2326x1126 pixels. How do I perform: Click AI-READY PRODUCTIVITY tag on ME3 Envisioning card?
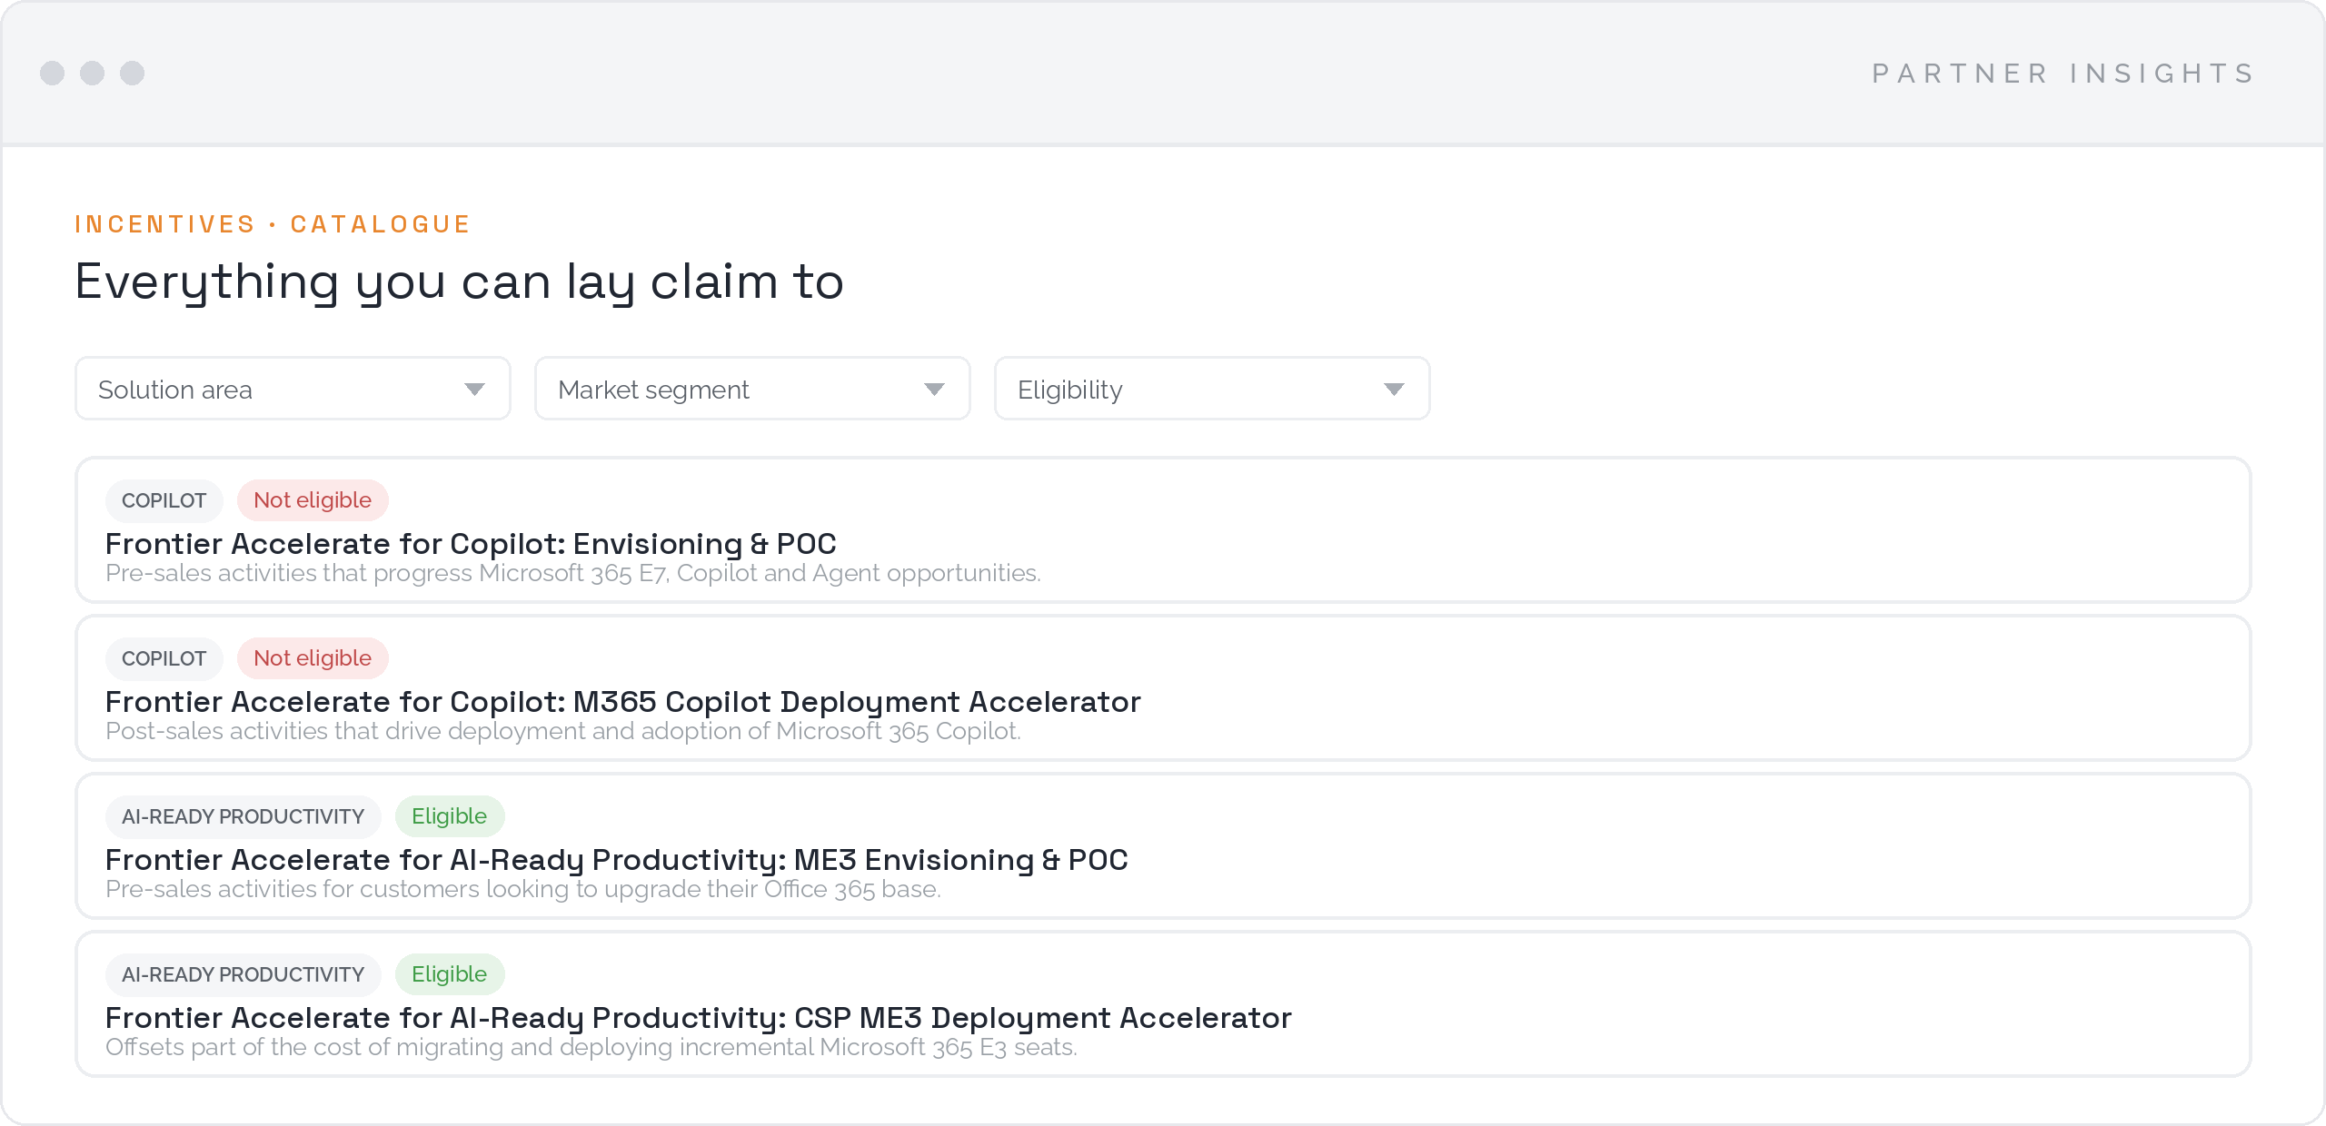click(244, 816)
